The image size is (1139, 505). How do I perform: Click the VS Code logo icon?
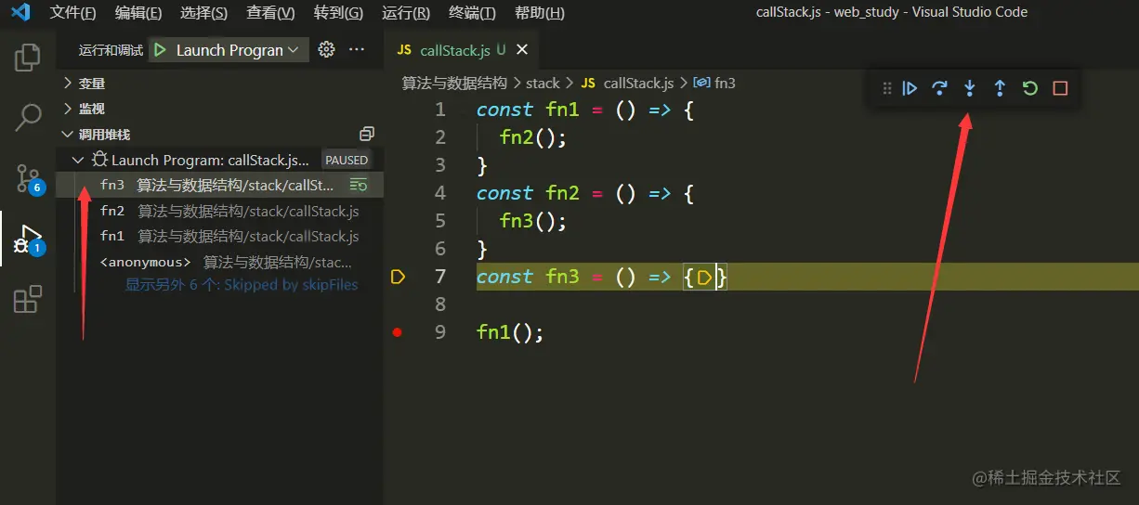click(20, 13)
